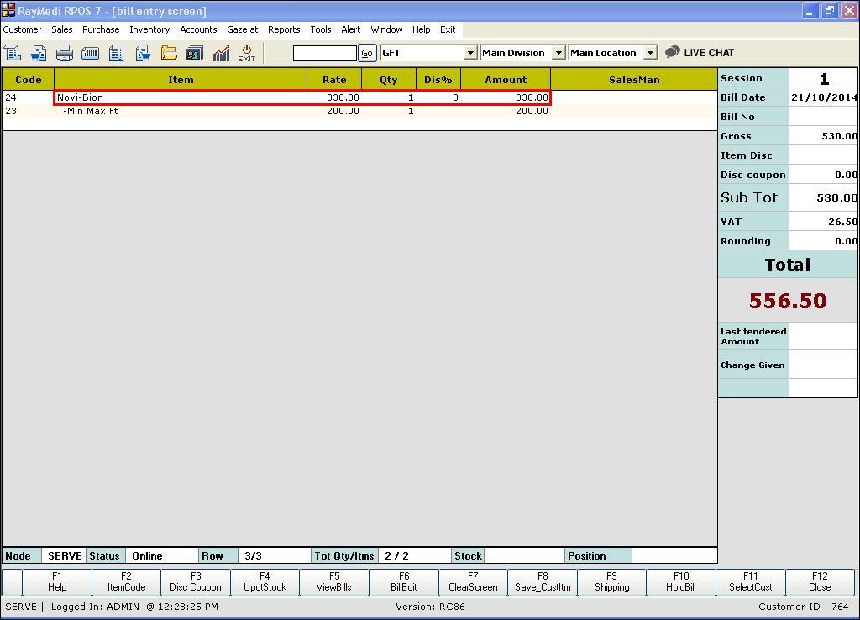This screenshot has width=860, height=620.
Task: Click the search box beside Go
Action: coord(325,53)
